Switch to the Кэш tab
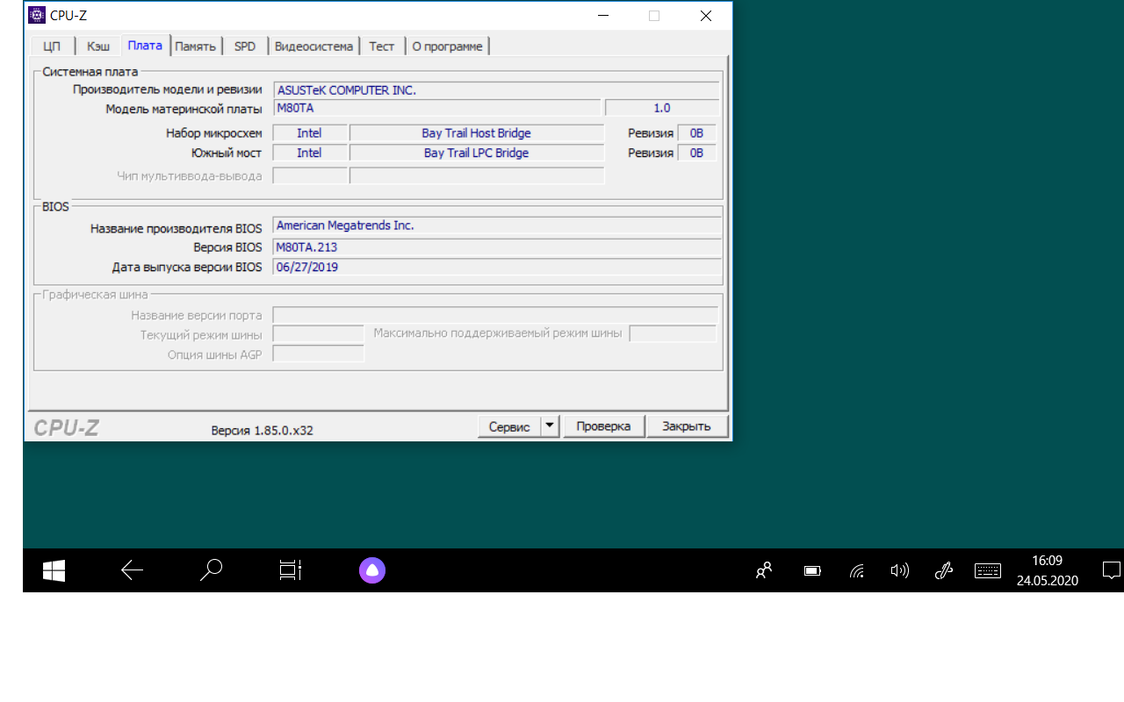Image resolution: width=1124 pixels, height=702 pixels. pos(98,47)
